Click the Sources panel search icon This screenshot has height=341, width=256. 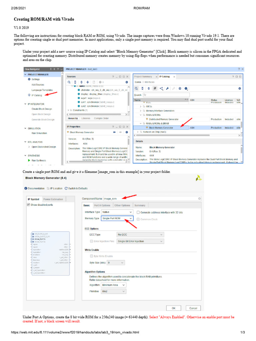coord(69,82)
